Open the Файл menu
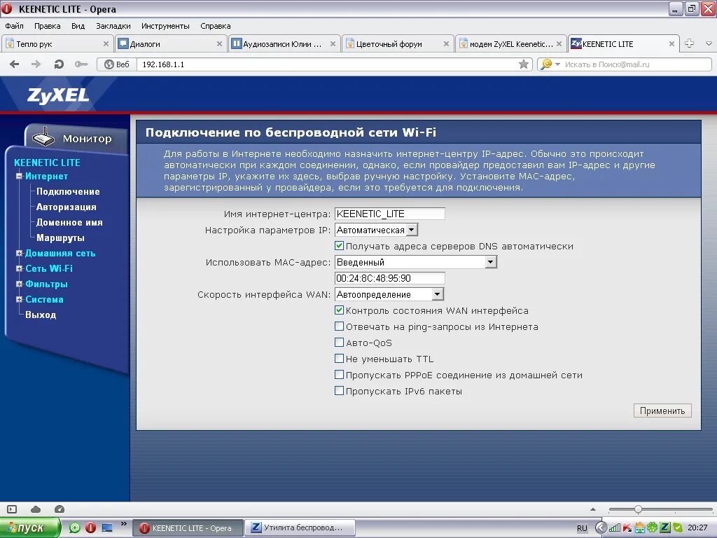This screenshot has width=717, height=538. coord(14,26)
